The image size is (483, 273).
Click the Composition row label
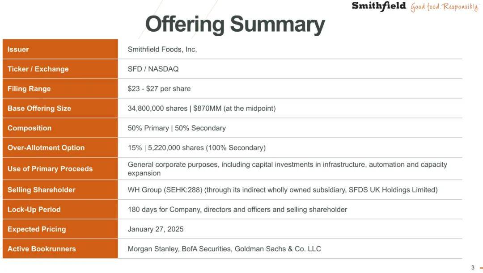coord(60,128)
